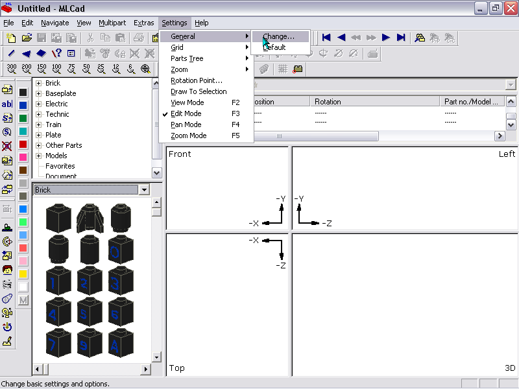This screenshot has width=519, height=389.
Task: Toggle the checked Edit Mode entry
Action: pyautogui.click(x=206, y=113)
